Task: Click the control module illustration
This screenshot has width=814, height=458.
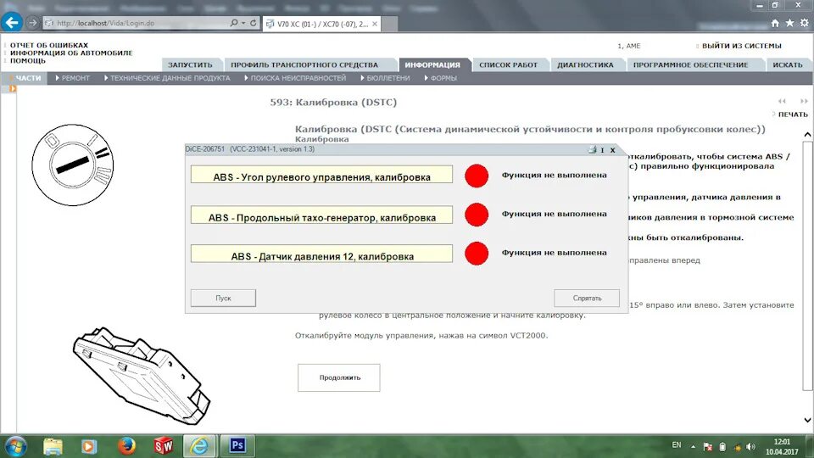Action: [x=142, y=376]
